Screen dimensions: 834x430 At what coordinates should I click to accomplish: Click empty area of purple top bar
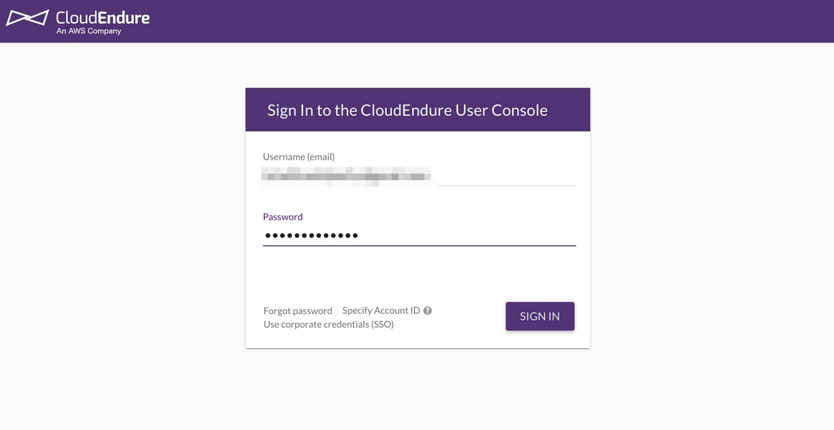pyautogui.click(x=486, y=21)
